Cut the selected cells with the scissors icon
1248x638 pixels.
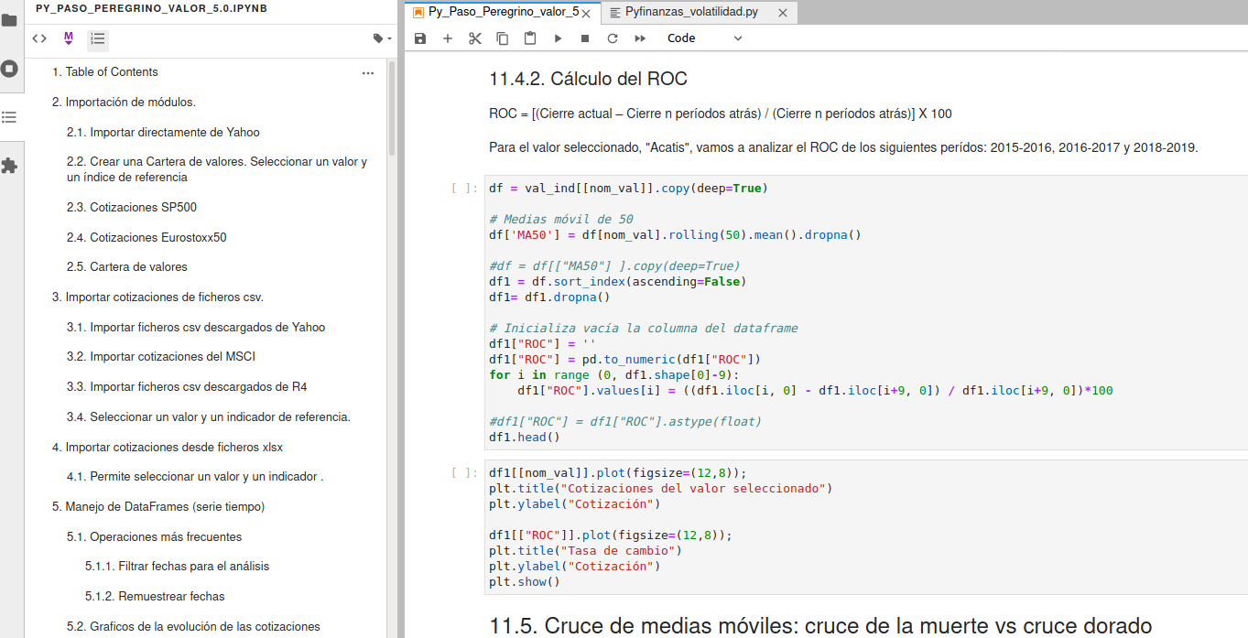pyautogui.click(x=474, y=38)
